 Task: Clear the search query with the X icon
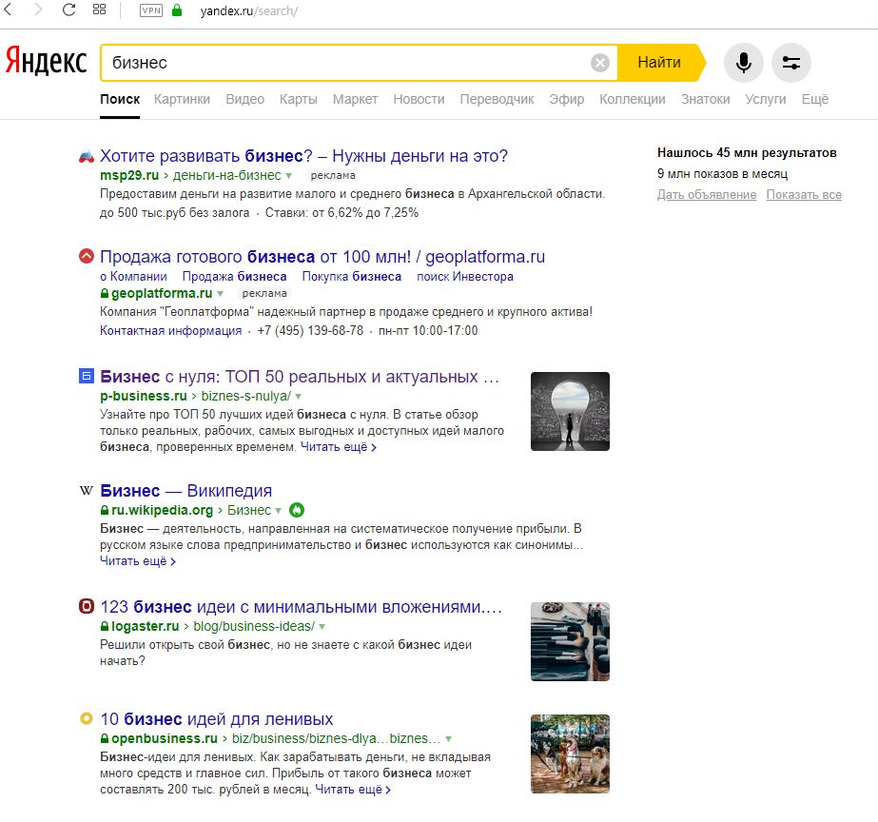(x=600, y=63)
